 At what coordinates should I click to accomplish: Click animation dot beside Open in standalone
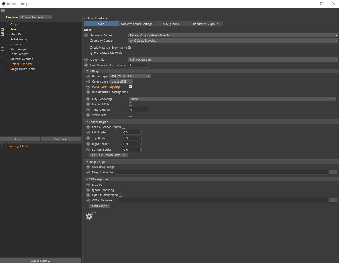[x=88, y=195]
